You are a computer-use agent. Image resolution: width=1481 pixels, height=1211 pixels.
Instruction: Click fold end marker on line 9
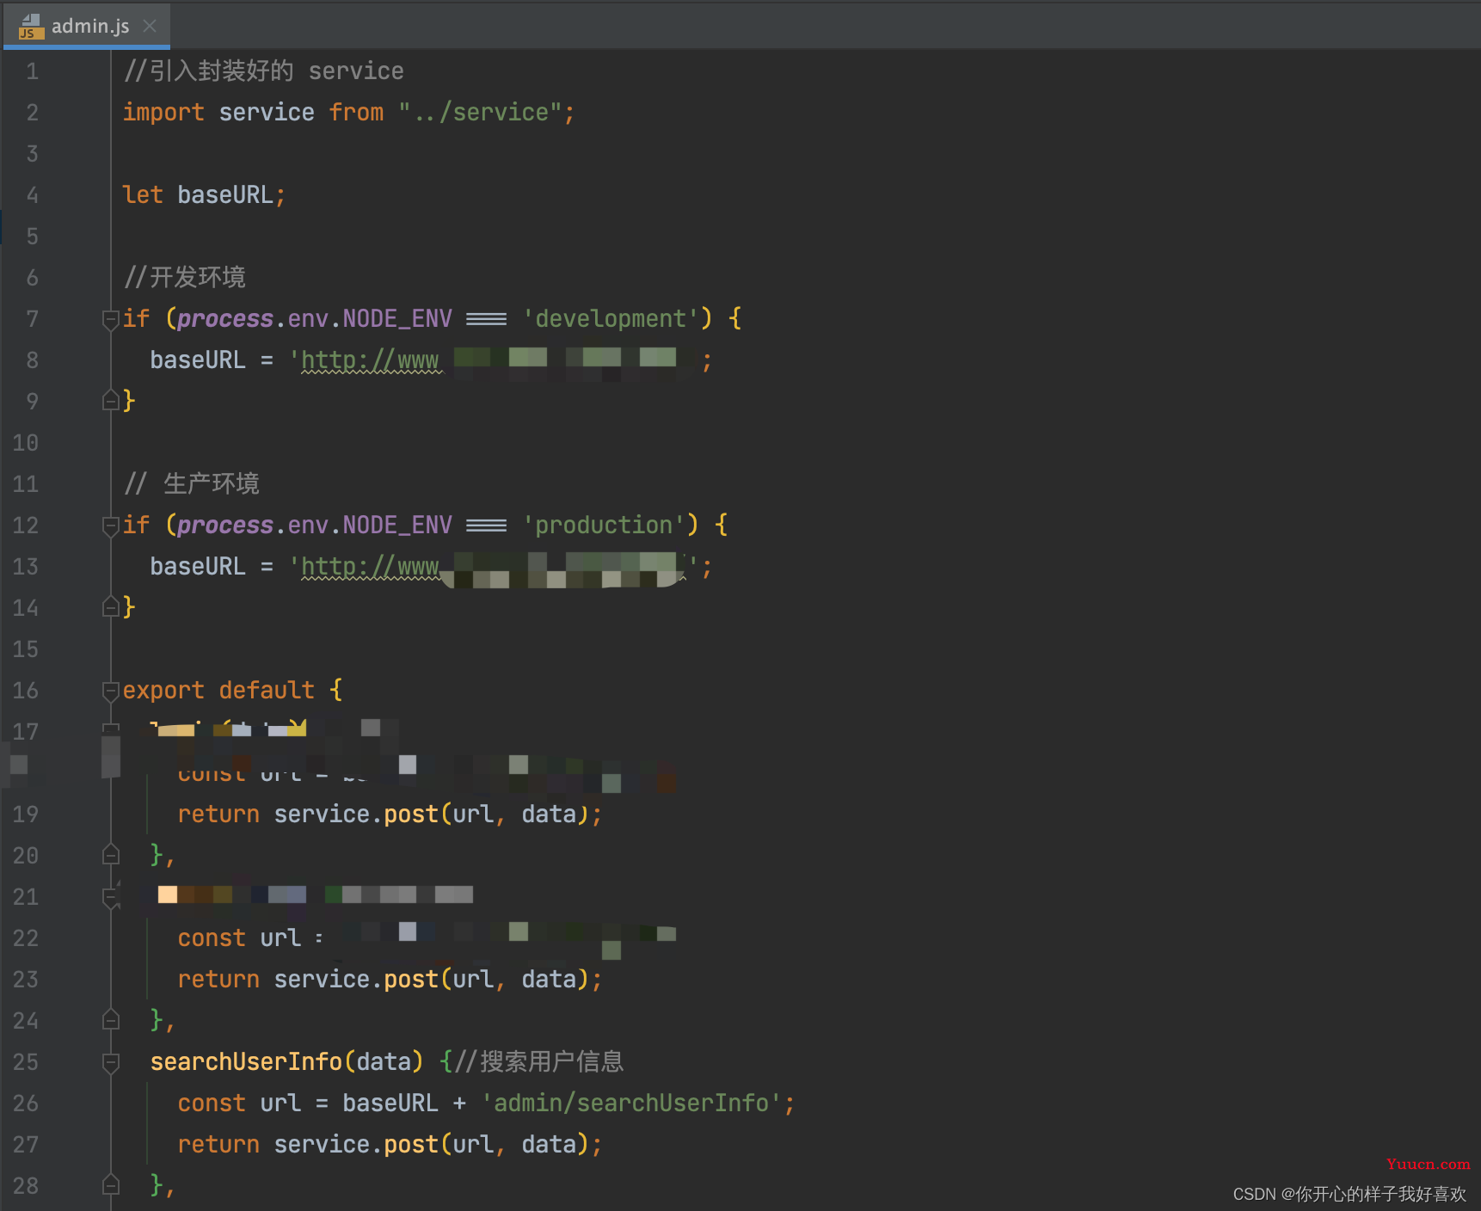110,401
